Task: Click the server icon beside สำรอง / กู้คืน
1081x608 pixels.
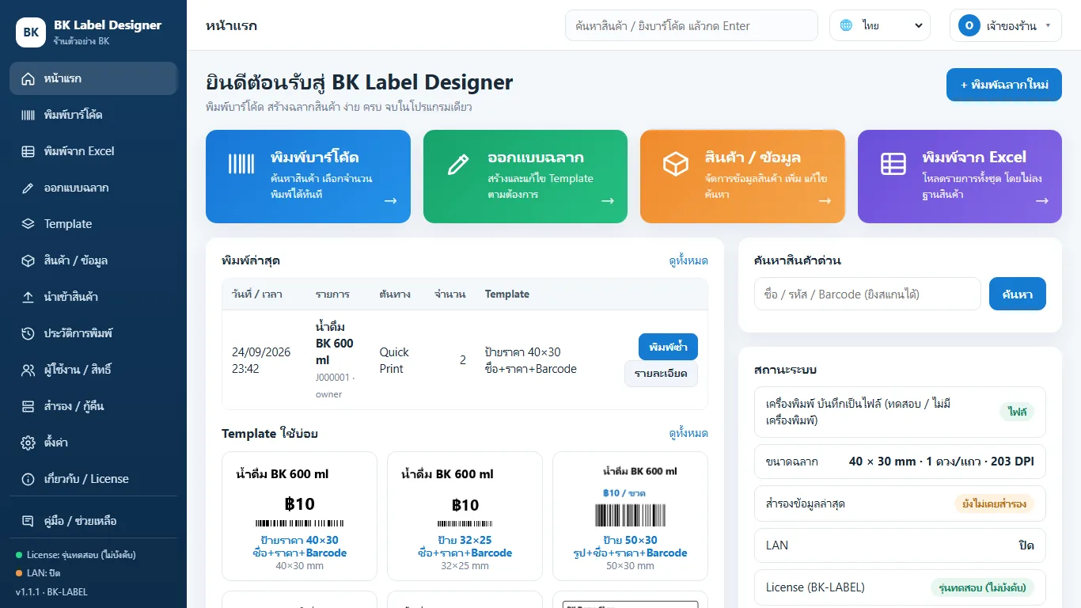Action: coord(28,406)
